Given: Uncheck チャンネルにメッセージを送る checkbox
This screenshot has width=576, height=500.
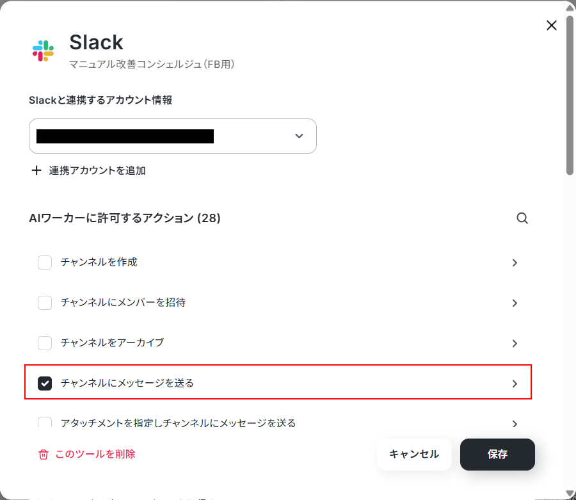Looking at the screenshot, I should pyautogui.click(x=45, y=383).
